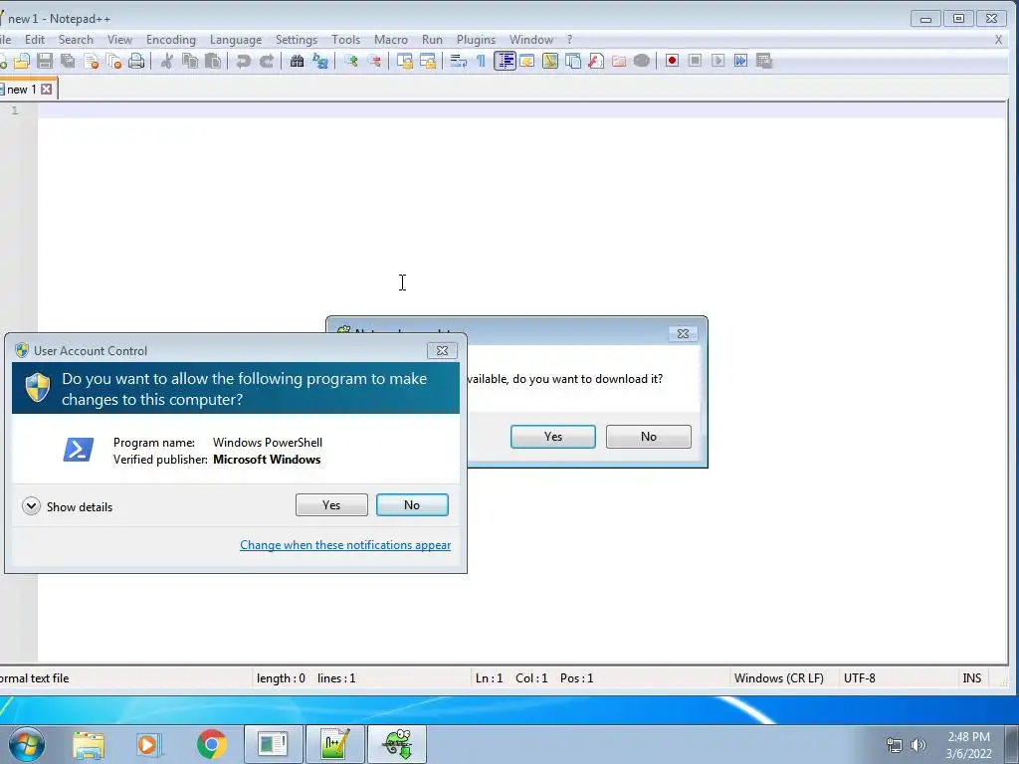Save the current recorded macro icon
Image resolution: width=1019 pixels, height=764 pixels.
coord(764,61)
